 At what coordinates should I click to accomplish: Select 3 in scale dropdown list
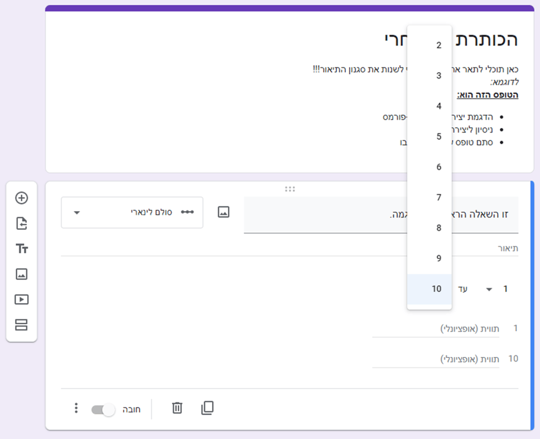click(429, 76)
